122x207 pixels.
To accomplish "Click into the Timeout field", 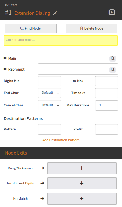I will click(x=107, y=93).
